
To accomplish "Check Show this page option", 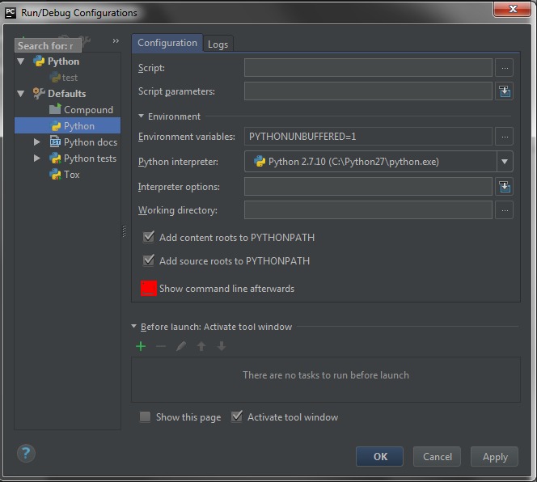I will tap(145, 417).
